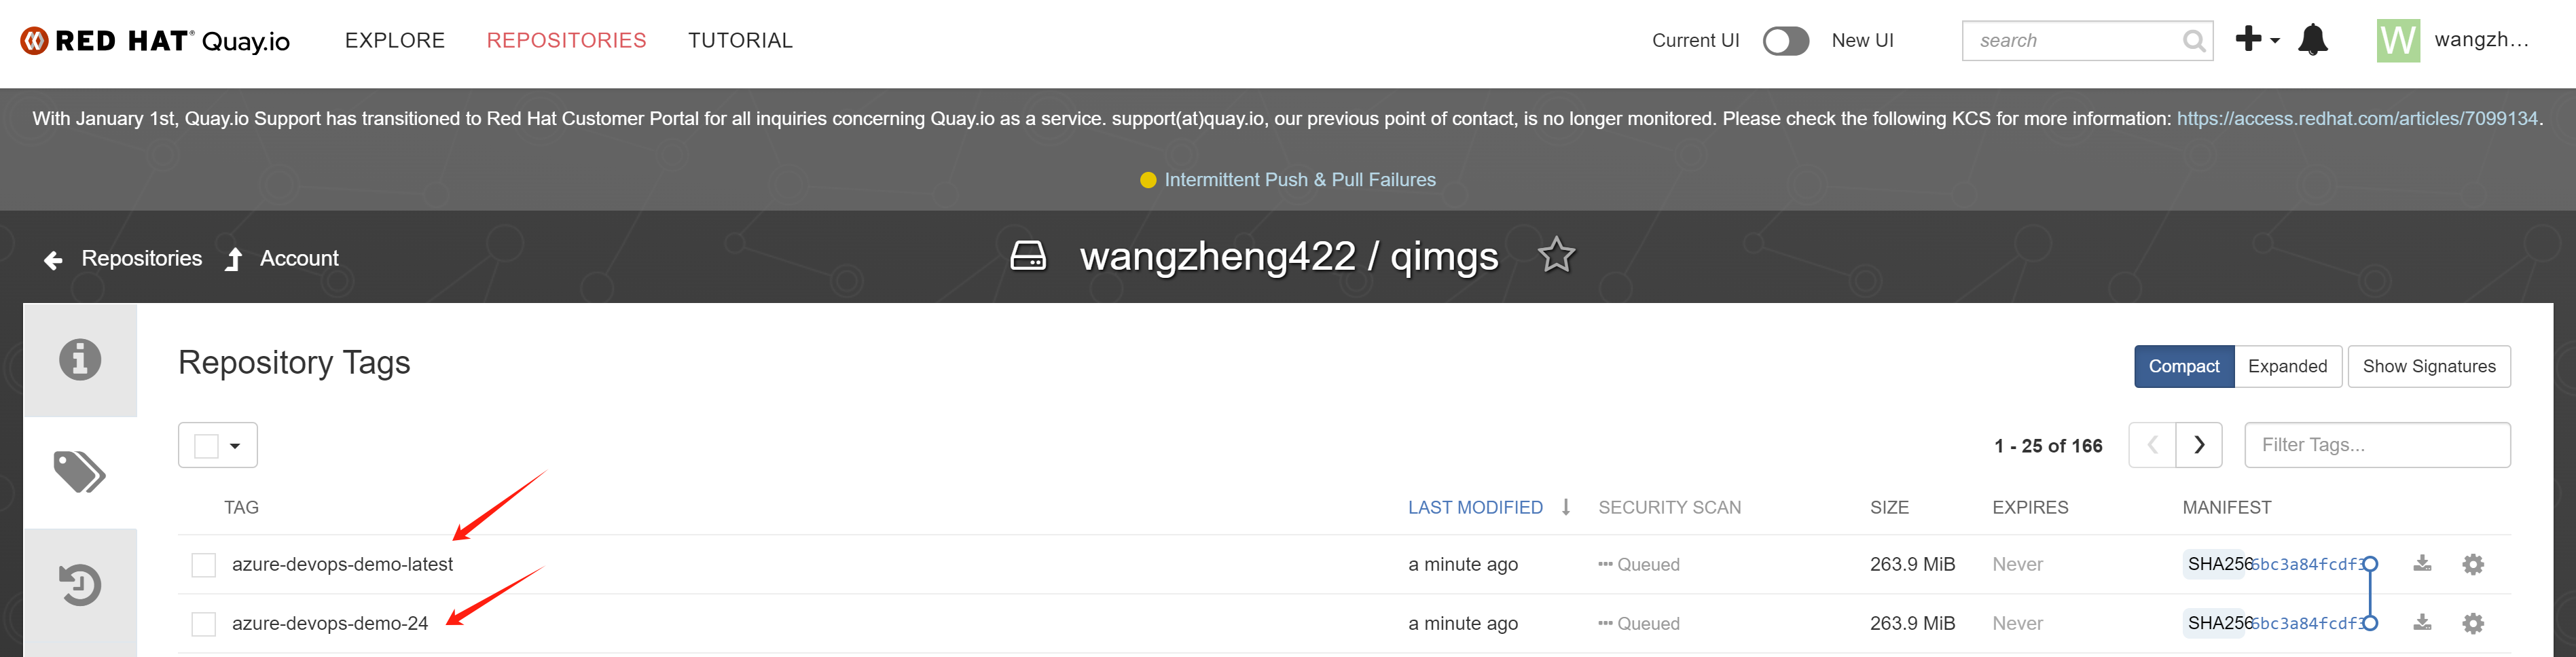Screen dimensions: 2576x657
Task: Open the Intermittent Push & Pull Failures link
Action: (x=1299, y=180)
